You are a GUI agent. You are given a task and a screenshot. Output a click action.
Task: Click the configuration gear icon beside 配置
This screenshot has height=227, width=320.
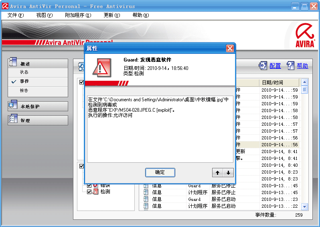coord(263,65)
